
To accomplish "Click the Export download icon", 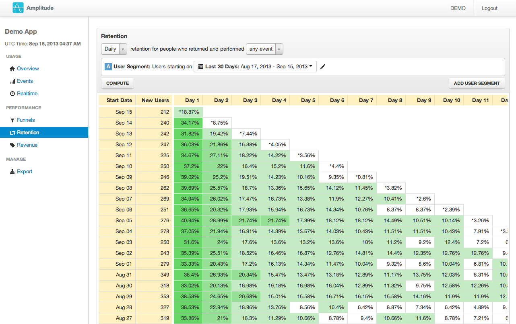I will click(x=12, y=172).
